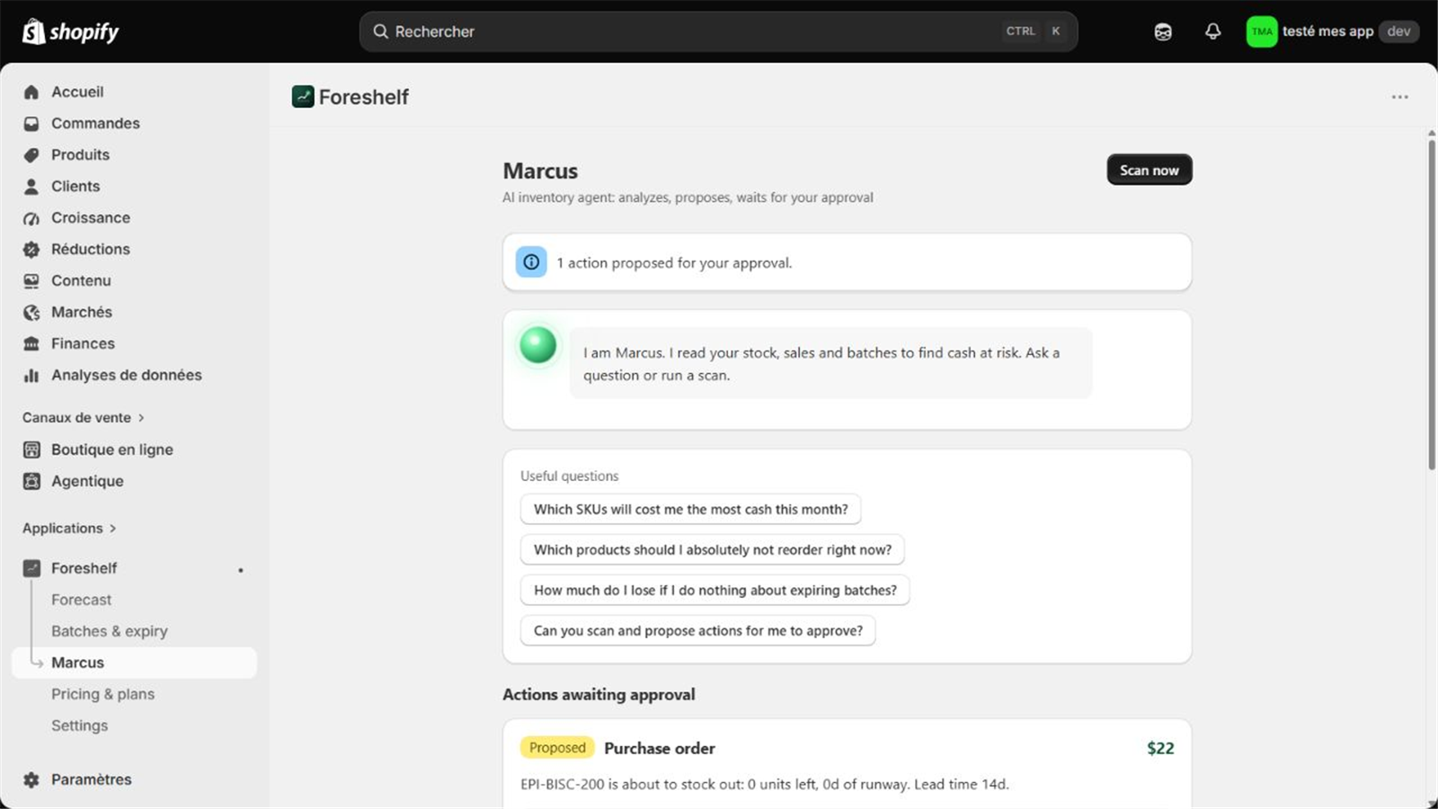Open the notifications bell
Screen dimensions: 1438x809
click(1212, 31)
